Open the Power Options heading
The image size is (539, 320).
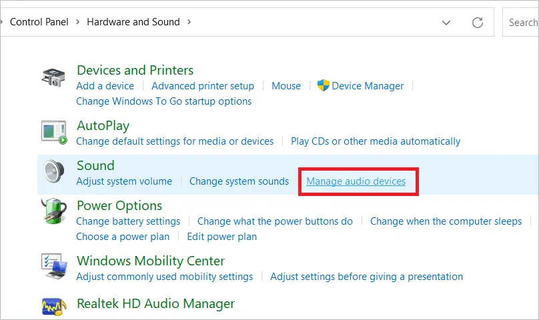(119, 205)
